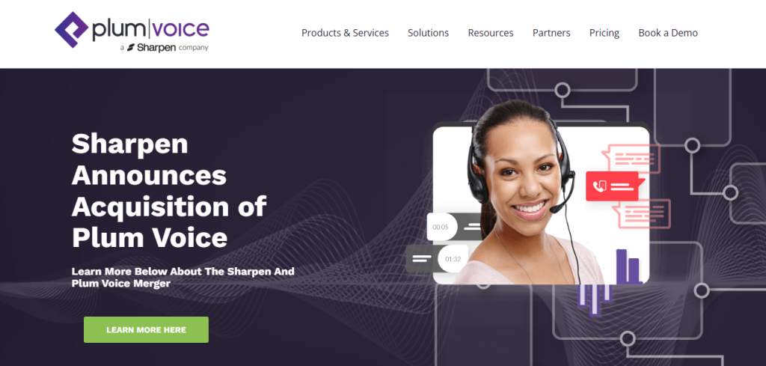
Task: Click the grey message lines bubble beside 01:32
Action: 422,258
